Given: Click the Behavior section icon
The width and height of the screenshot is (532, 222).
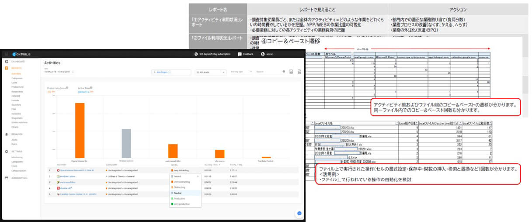Looking at the screenshot, I should 6,134.
